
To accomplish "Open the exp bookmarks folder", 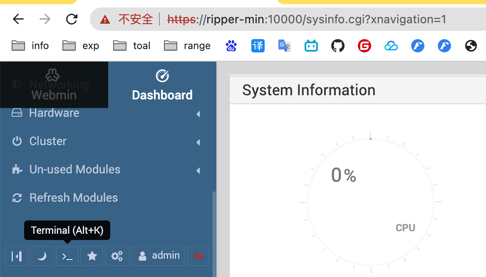I will click(x=81, y=46).
